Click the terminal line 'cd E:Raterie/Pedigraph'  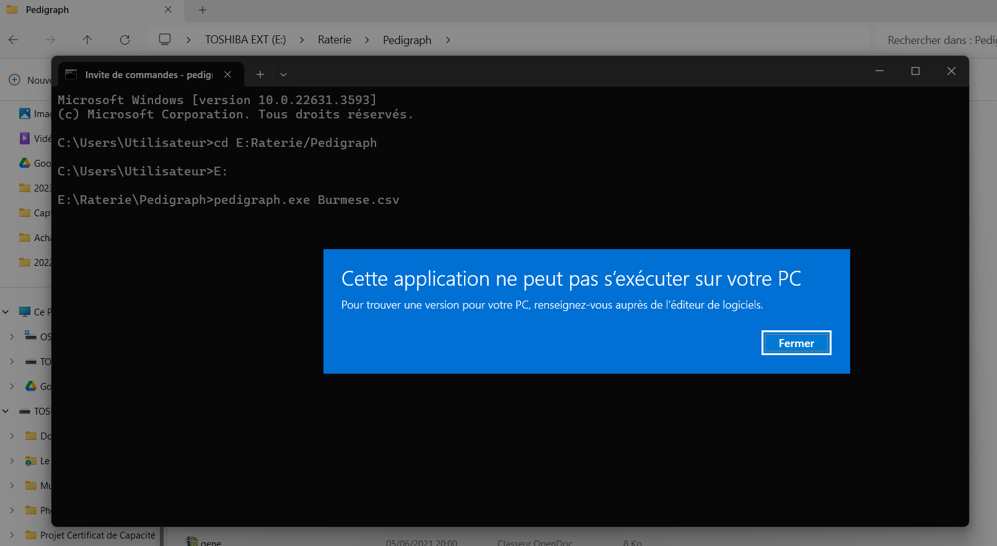pos(295,143)
